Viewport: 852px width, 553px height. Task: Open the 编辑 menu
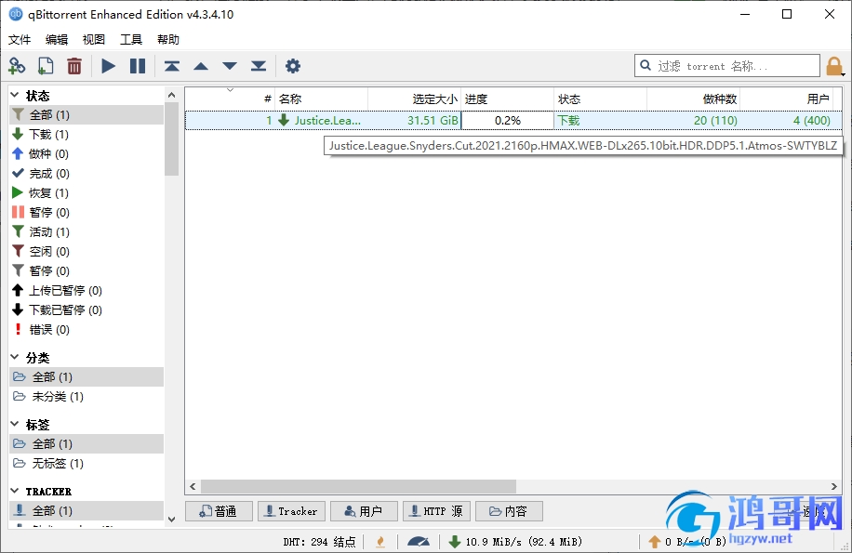57,40
